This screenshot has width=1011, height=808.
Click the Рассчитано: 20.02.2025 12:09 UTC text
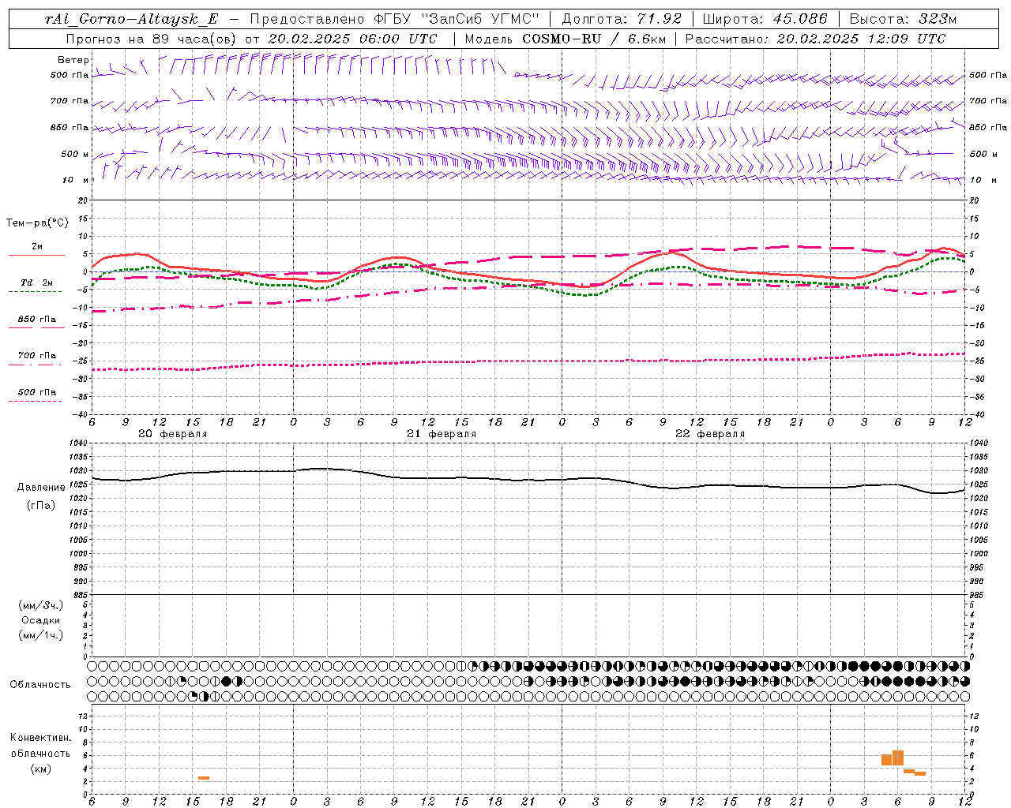coord(815,39)
